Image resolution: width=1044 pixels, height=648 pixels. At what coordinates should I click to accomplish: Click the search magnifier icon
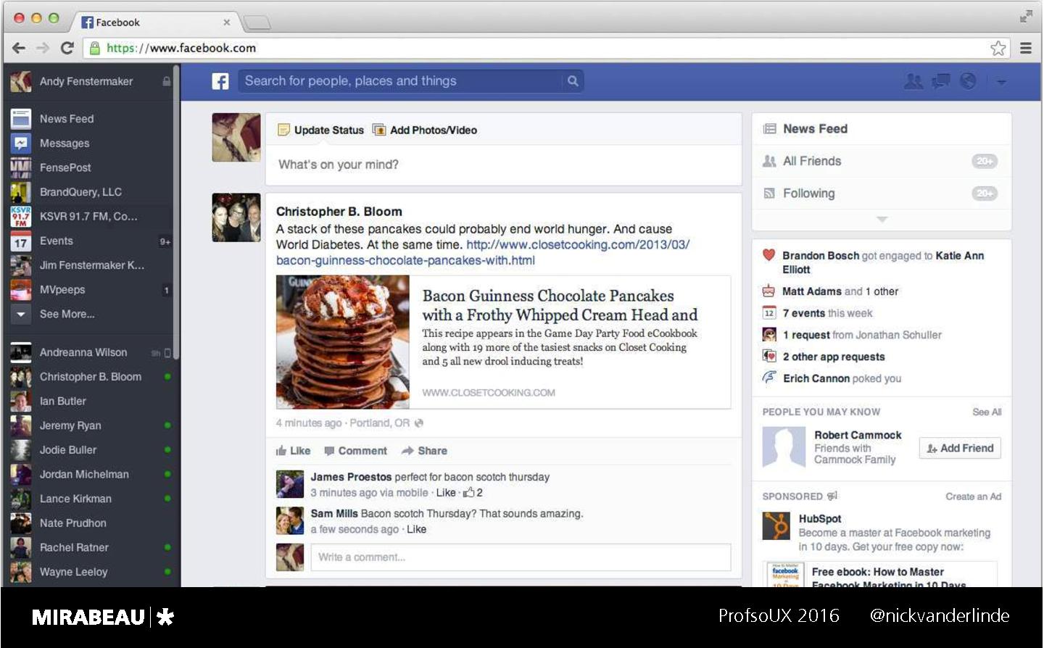pos(573,81)
